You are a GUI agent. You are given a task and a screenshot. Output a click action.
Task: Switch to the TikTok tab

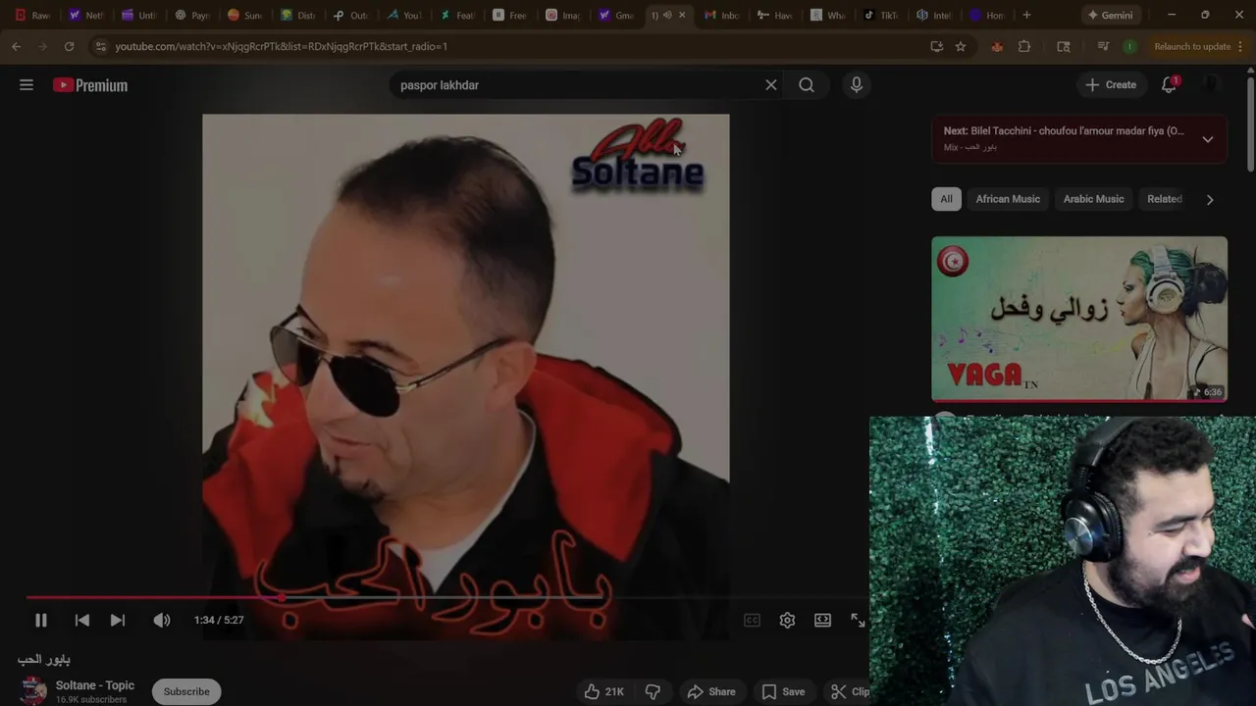[x=880, y=15]
